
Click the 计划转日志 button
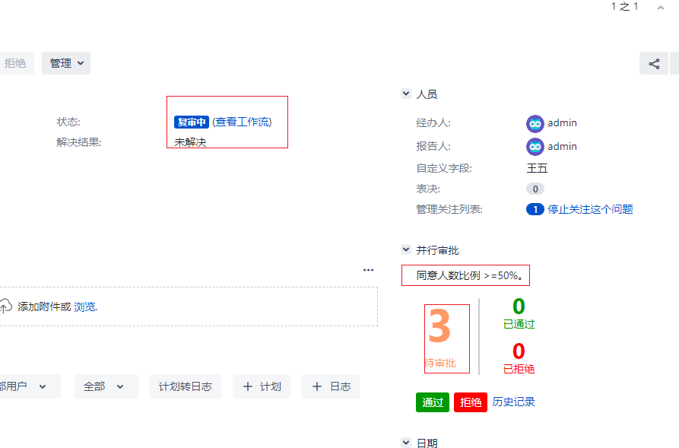[186, 386]
